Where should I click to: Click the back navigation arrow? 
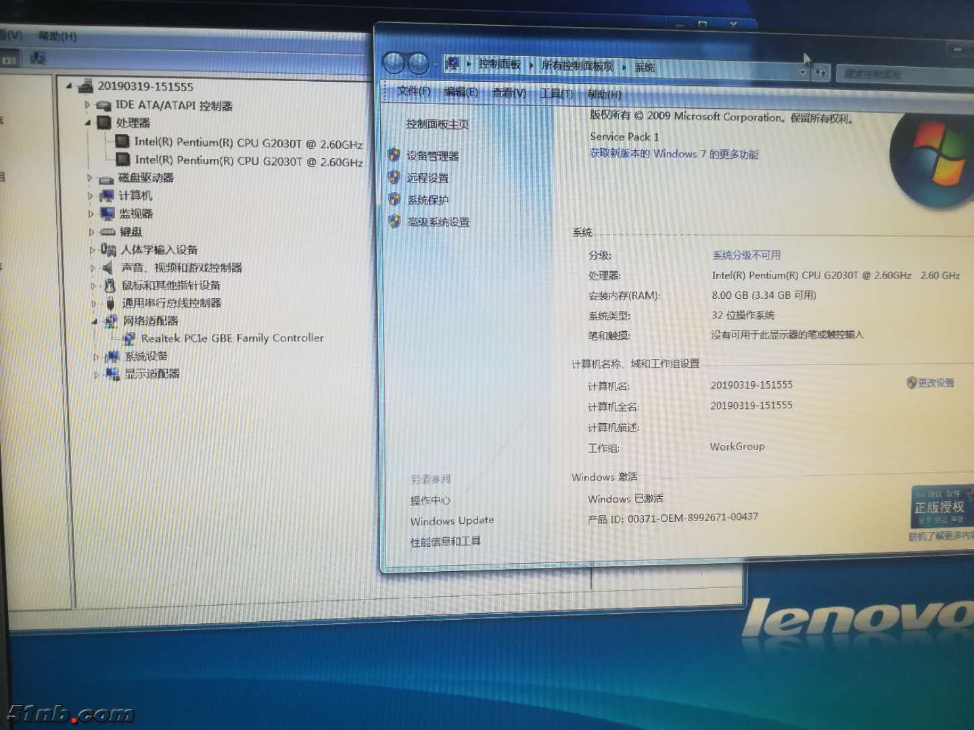(396, 64)
